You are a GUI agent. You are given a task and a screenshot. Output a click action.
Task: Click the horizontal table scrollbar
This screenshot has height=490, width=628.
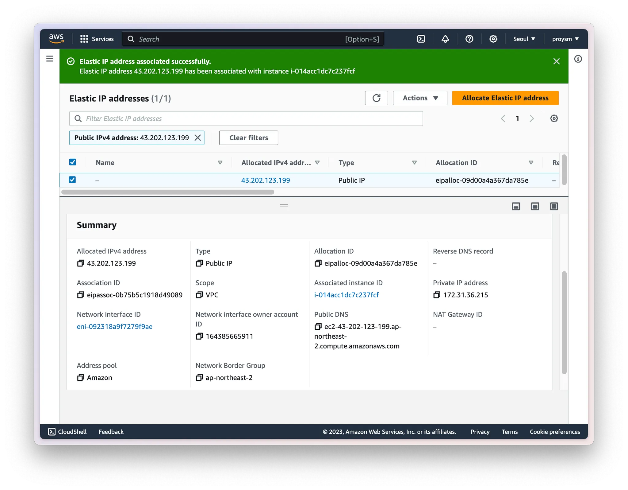[x=167, y=192]
